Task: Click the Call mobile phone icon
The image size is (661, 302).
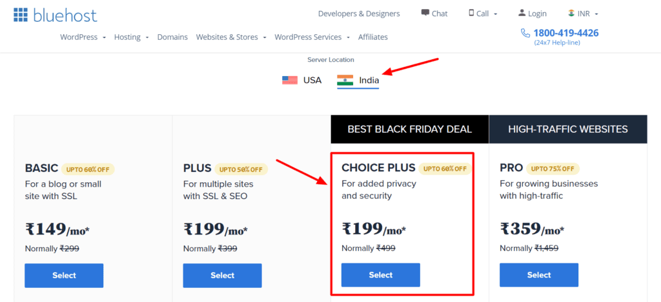Action: tap(471, 13)
